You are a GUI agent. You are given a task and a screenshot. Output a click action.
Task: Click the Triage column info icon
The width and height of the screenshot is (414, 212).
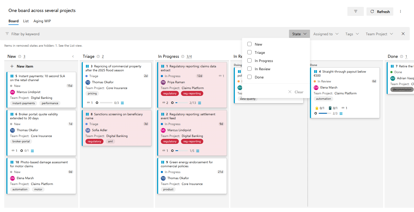coord(98,56)
